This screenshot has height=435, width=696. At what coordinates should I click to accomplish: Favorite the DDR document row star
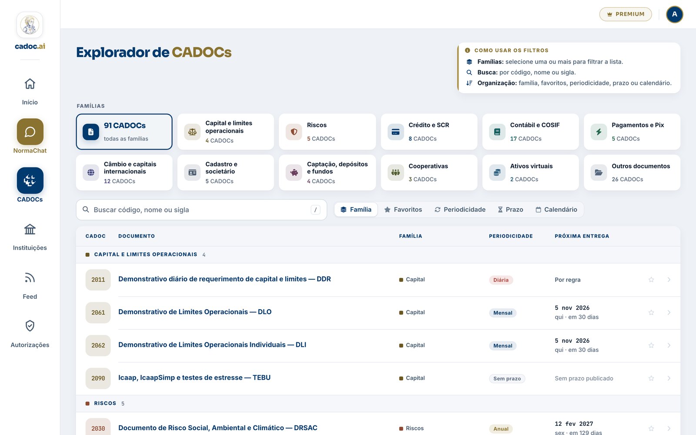(651, 280)
